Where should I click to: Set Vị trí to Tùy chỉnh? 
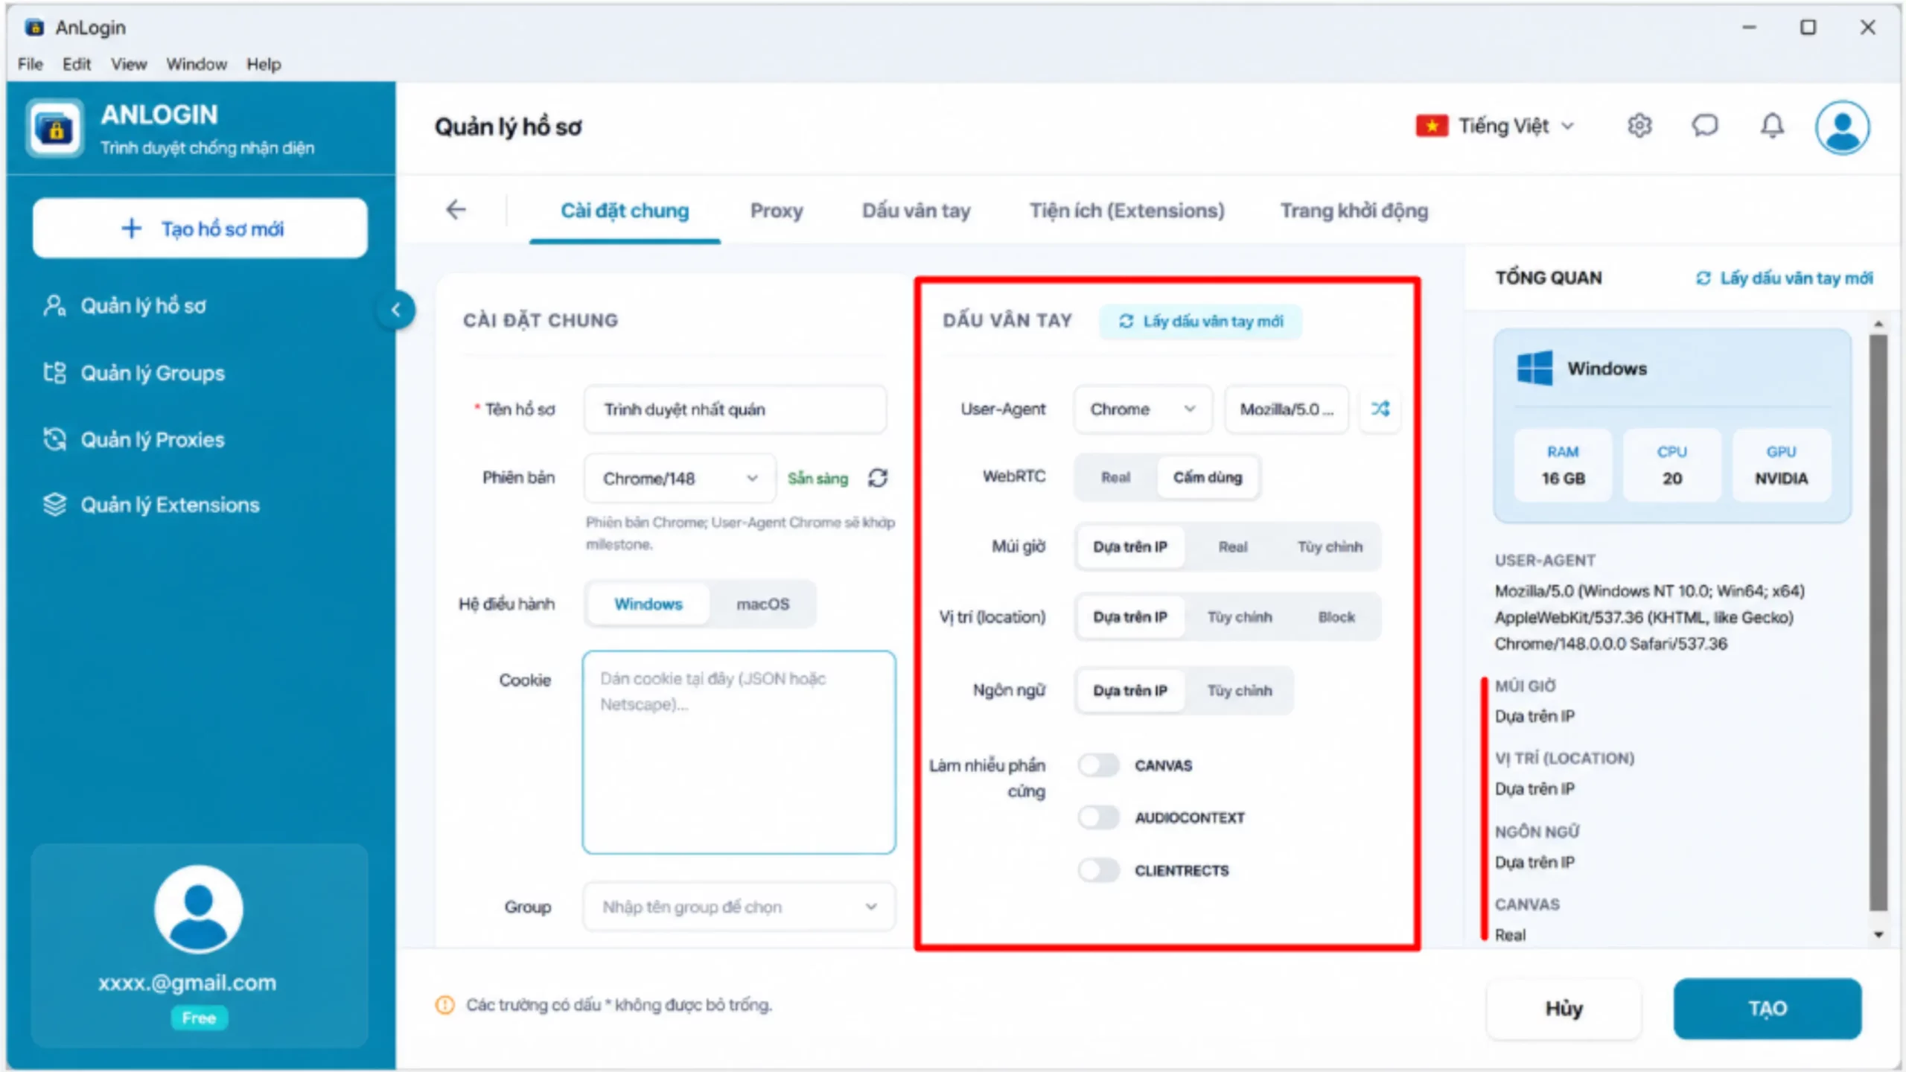(1240, 617)
